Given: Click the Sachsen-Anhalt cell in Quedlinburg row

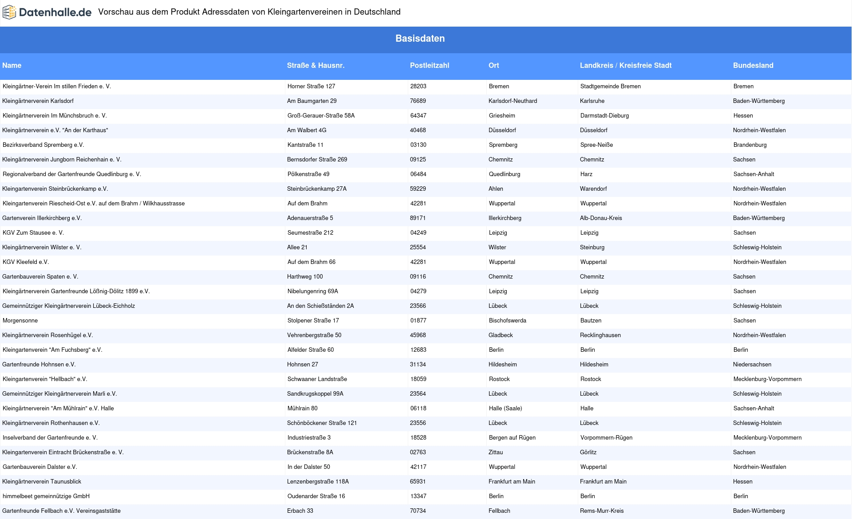Looking at the screenshot, I should coord(754,174).
